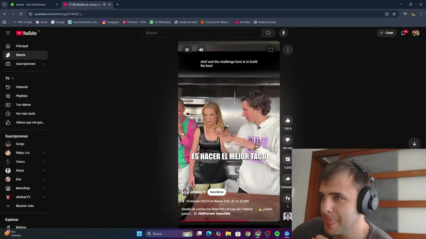This screenshot has height=239, width=426.
Task: Subscribe to @Robegrill with Suscribirse button
Action: coord(217,192)
